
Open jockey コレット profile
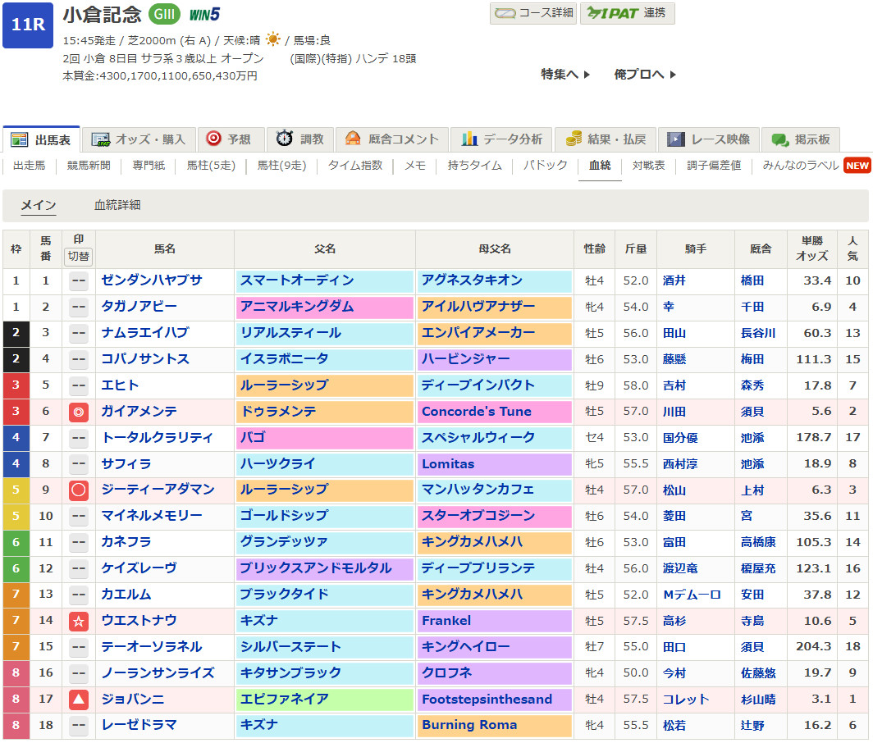[x=686, y=700]
